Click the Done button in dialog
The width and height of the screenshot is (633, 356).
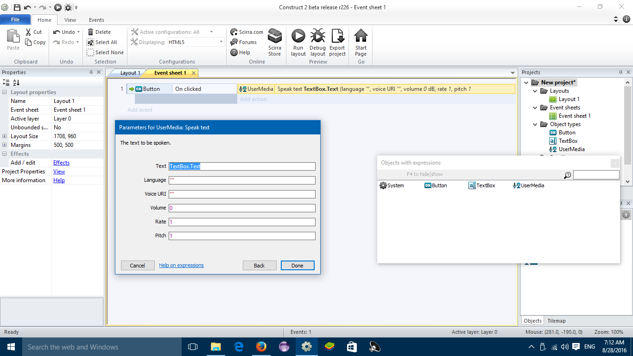pos(298,266)
